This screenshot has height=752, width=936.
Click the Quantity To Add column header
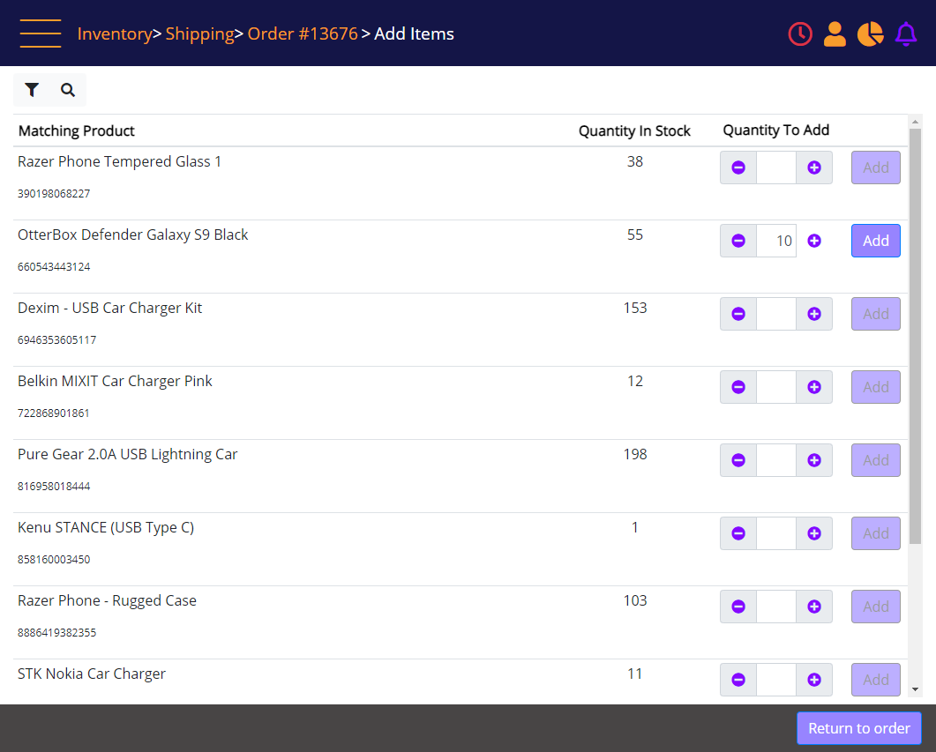776,130
